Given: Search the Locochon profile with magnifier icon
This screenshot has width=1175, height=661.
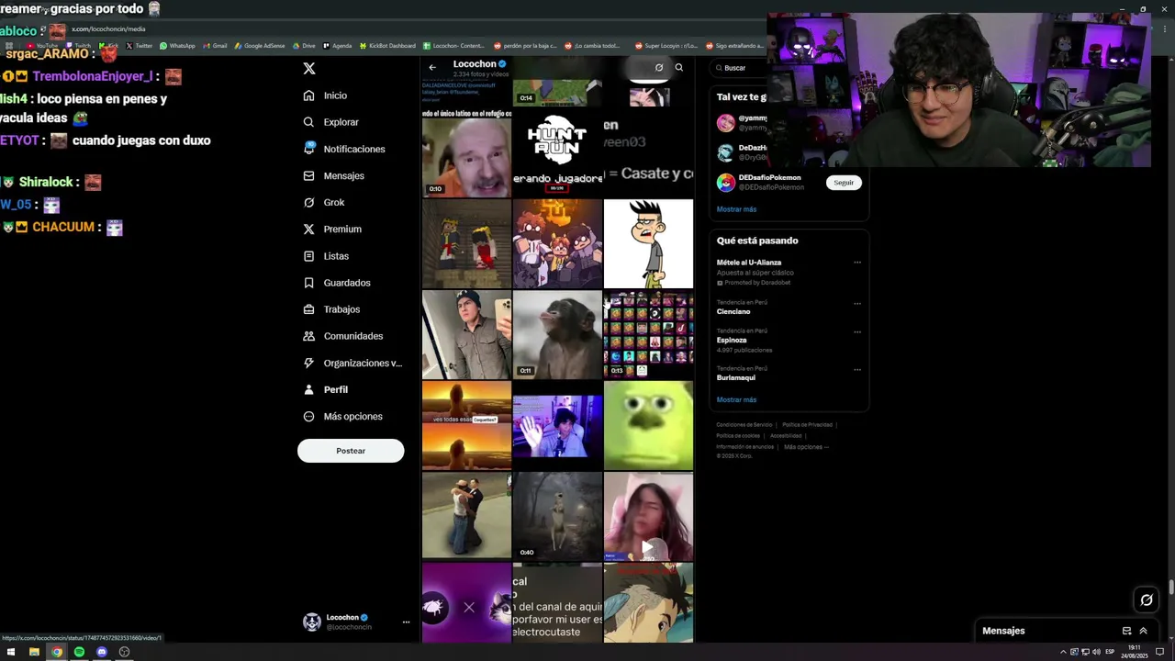Looking at the screenshot, I should (x=679, y=67).
